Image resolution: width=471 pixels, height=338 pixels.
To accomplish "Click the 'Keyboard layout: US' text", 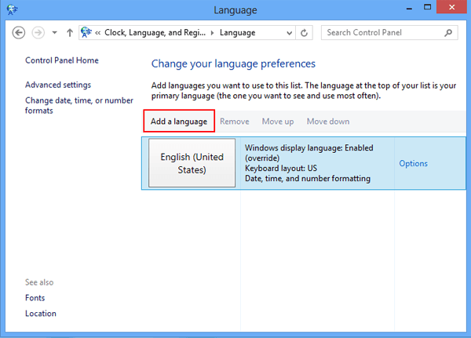I will (x=281, y=168).
